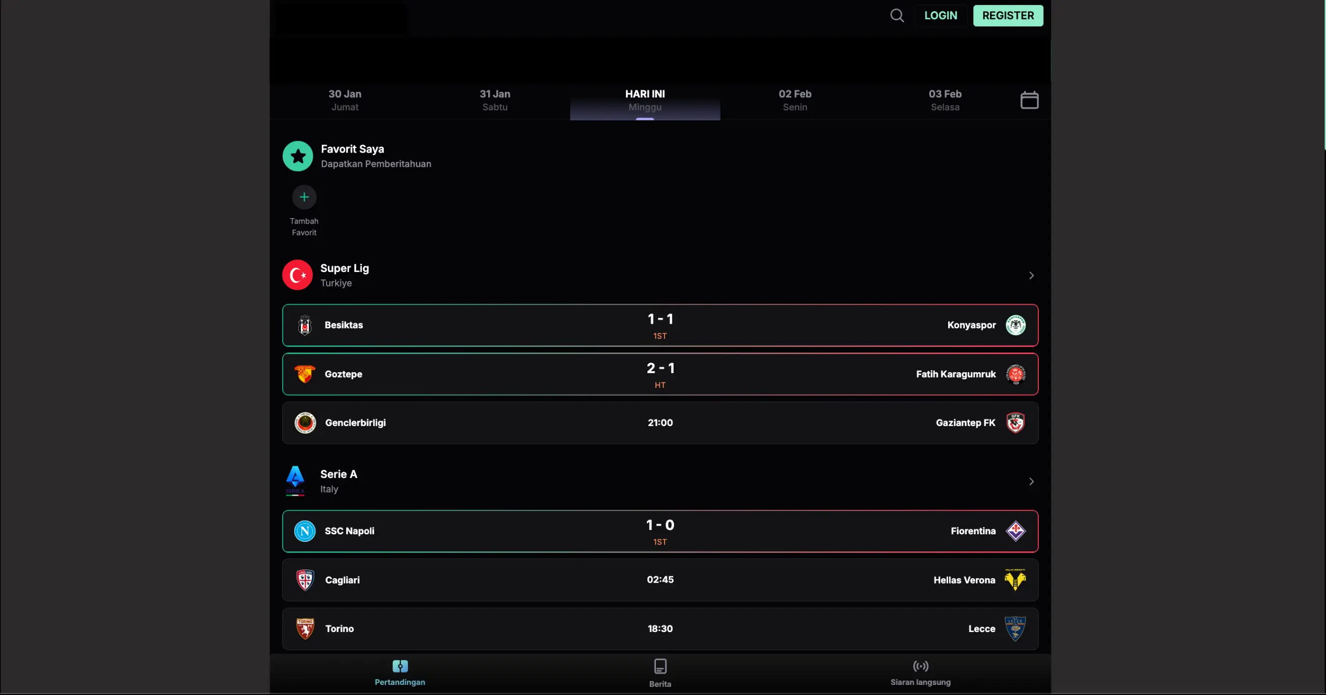Switch to the Berita bottom tab

660,673
